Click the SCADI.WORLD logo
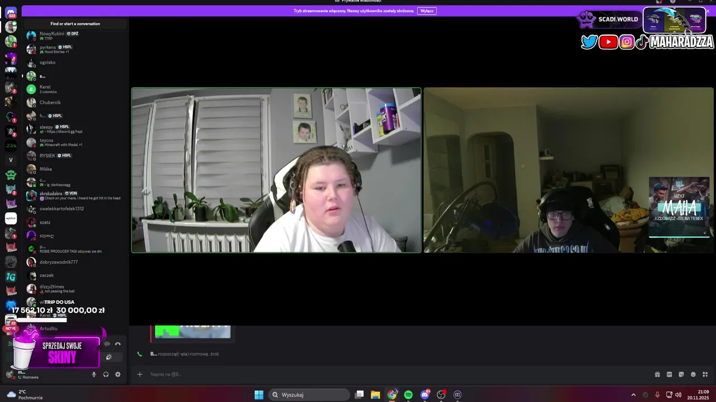This screenshot has width=716, height=402. tap(608, 20)
